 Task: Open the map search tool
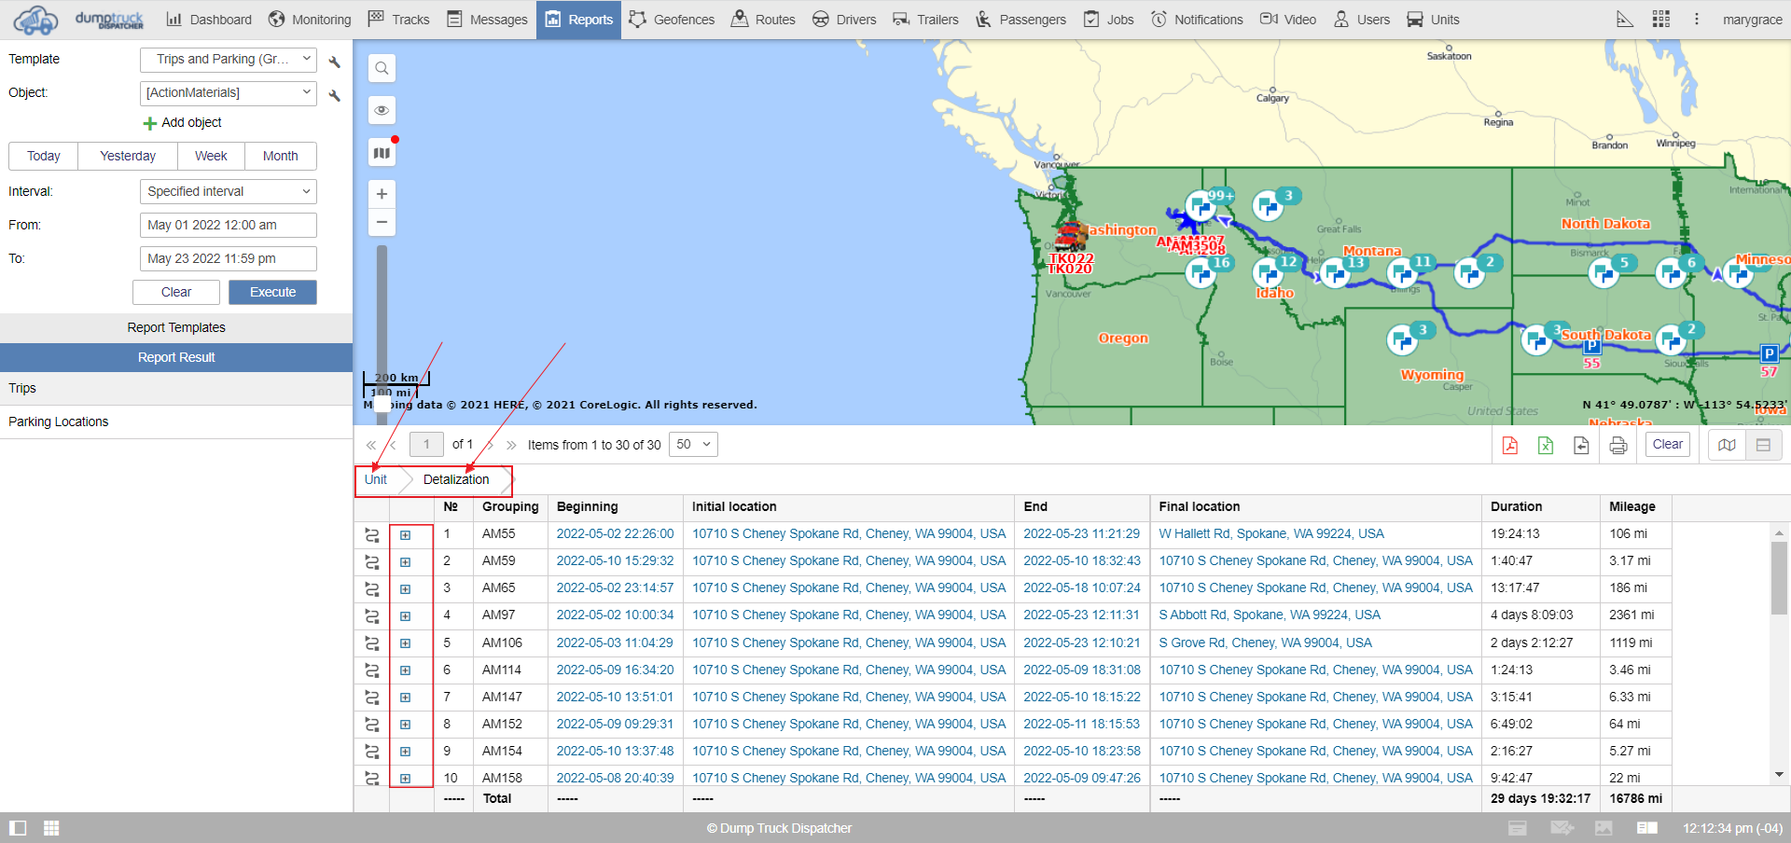coord(382,68)
